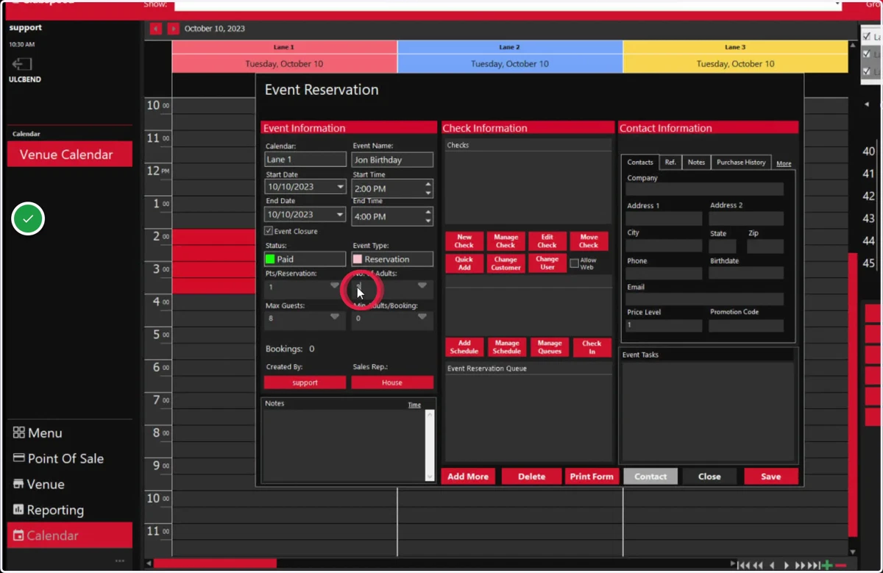Click the Event Name field
The width and height of the screenshot is (883, 573).
tap(392, 160)
